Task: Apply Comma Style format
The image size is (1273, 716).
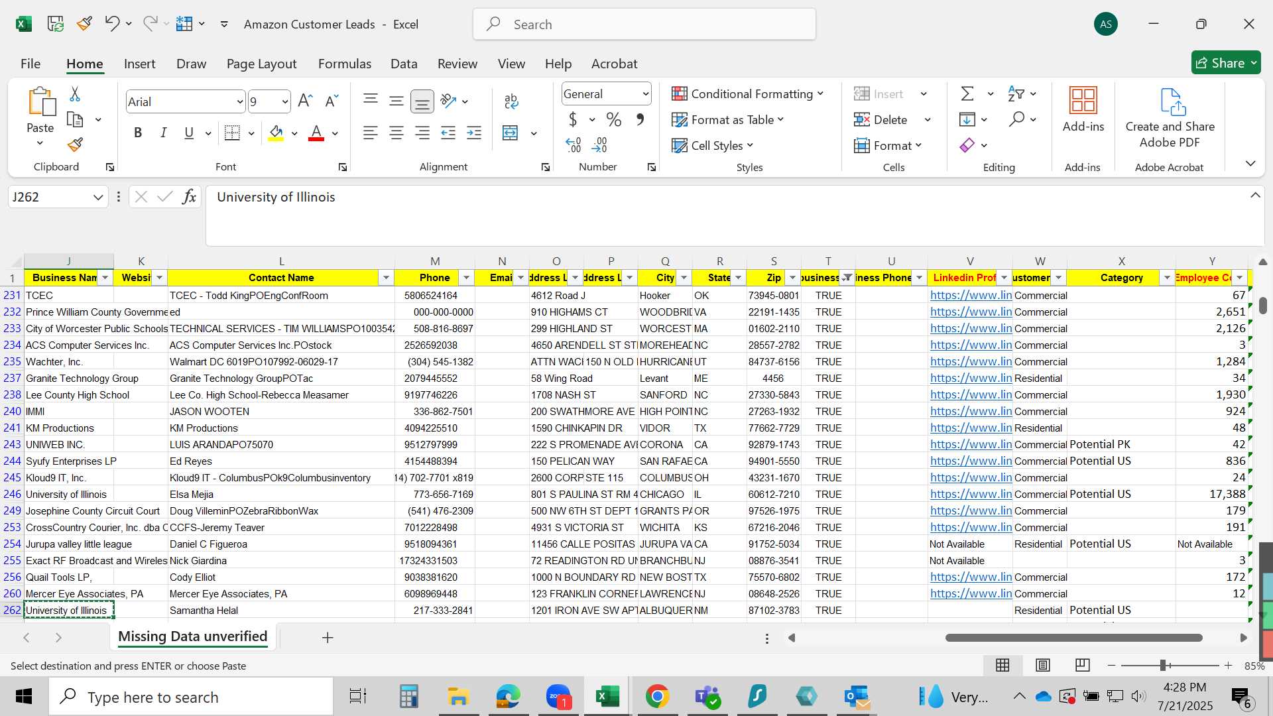Action: (640, 119)
